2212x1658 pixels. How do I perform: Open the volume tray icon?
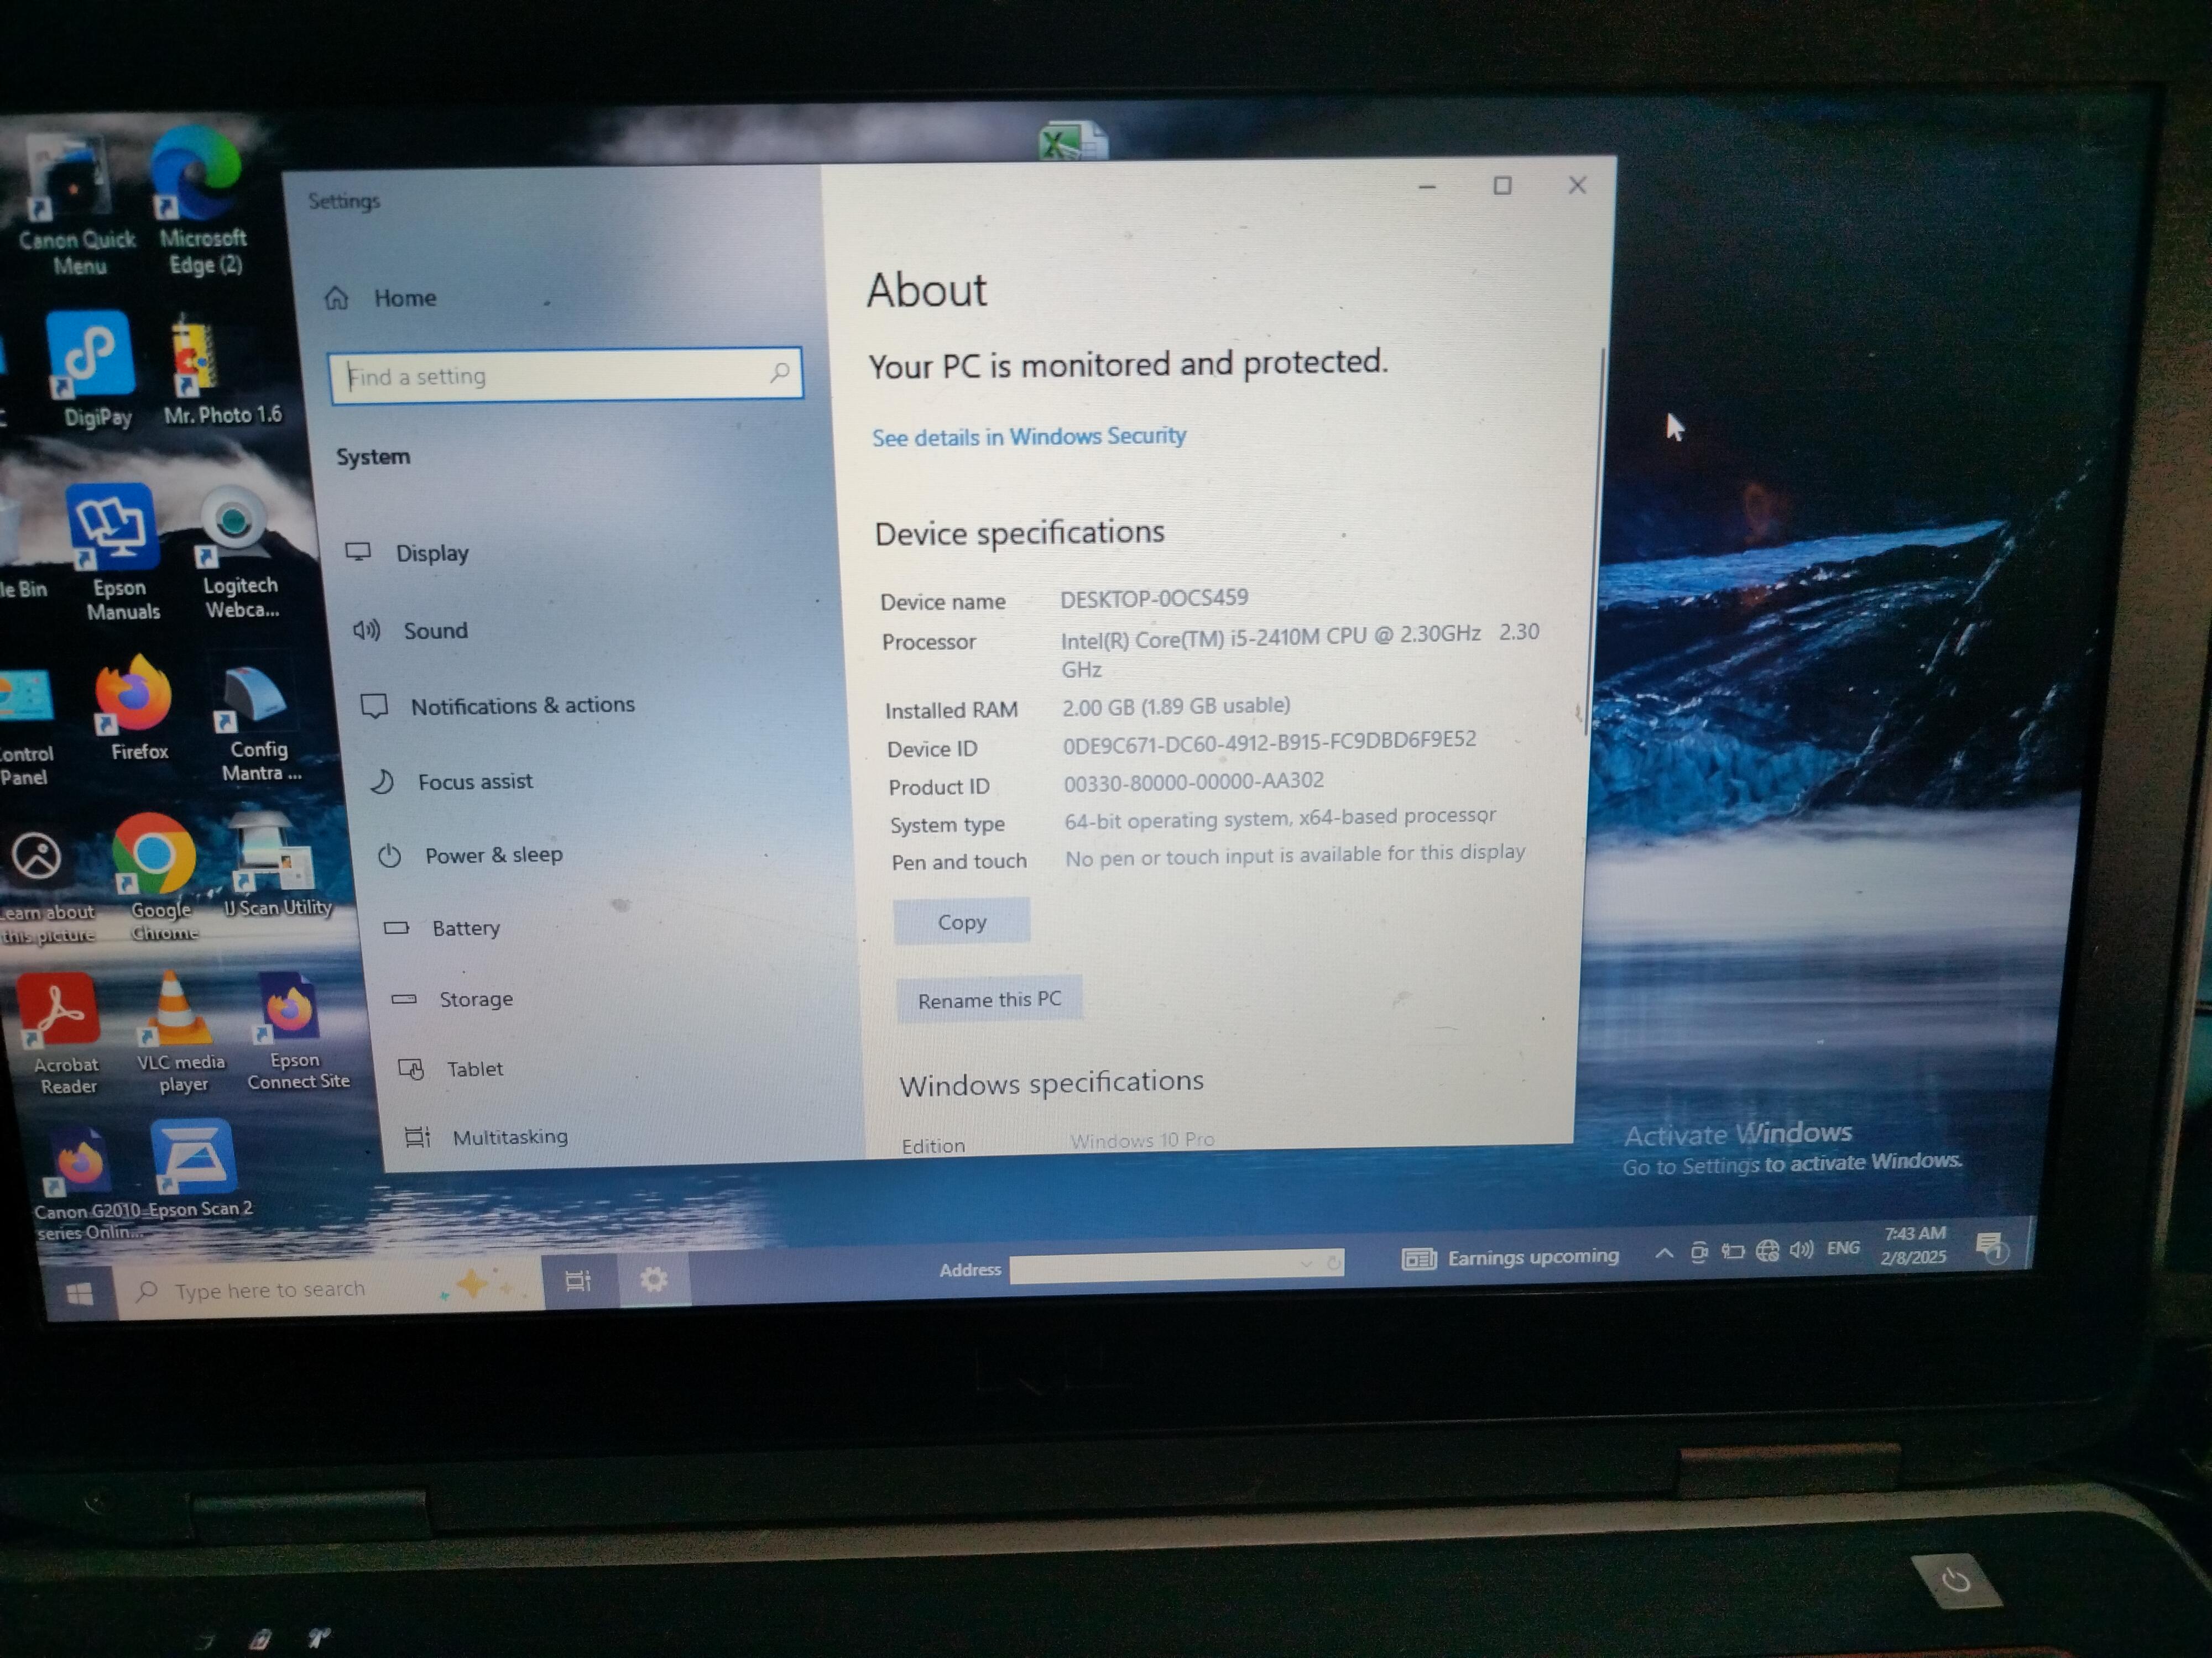(x=1801, y=1249)
